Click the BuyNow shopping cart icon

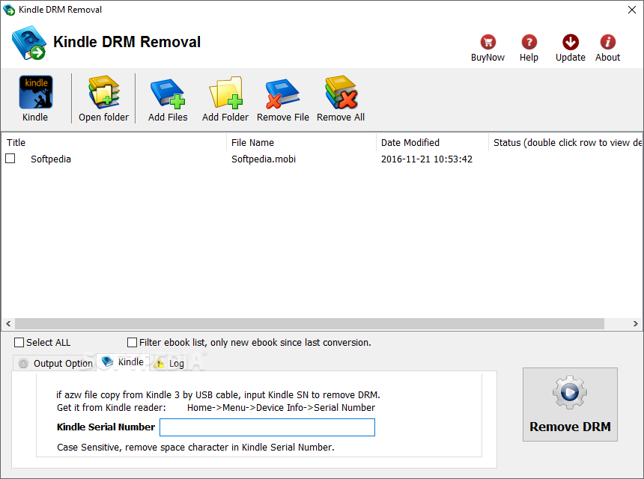(488, 42)
